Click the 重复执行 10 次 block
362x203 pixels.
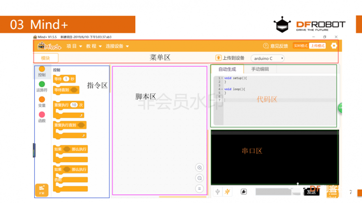[x=69, y=109]
